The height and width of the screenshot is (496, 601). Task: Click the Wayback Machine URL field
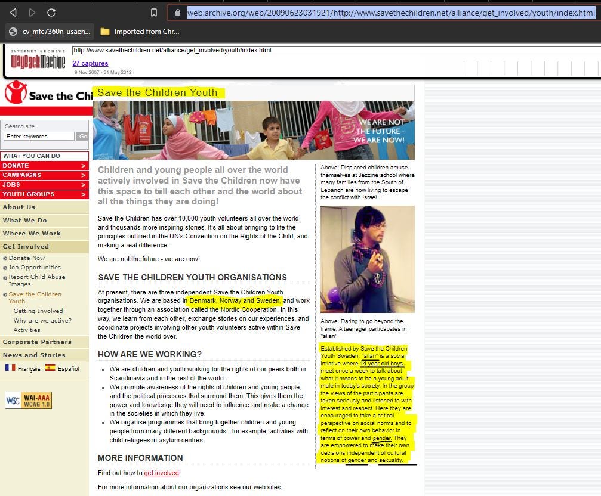pos(337,51)
